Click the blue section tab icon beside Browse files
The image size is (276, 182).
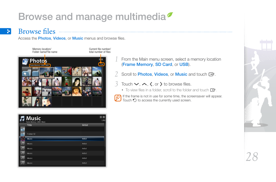click(x=5, y=31)
